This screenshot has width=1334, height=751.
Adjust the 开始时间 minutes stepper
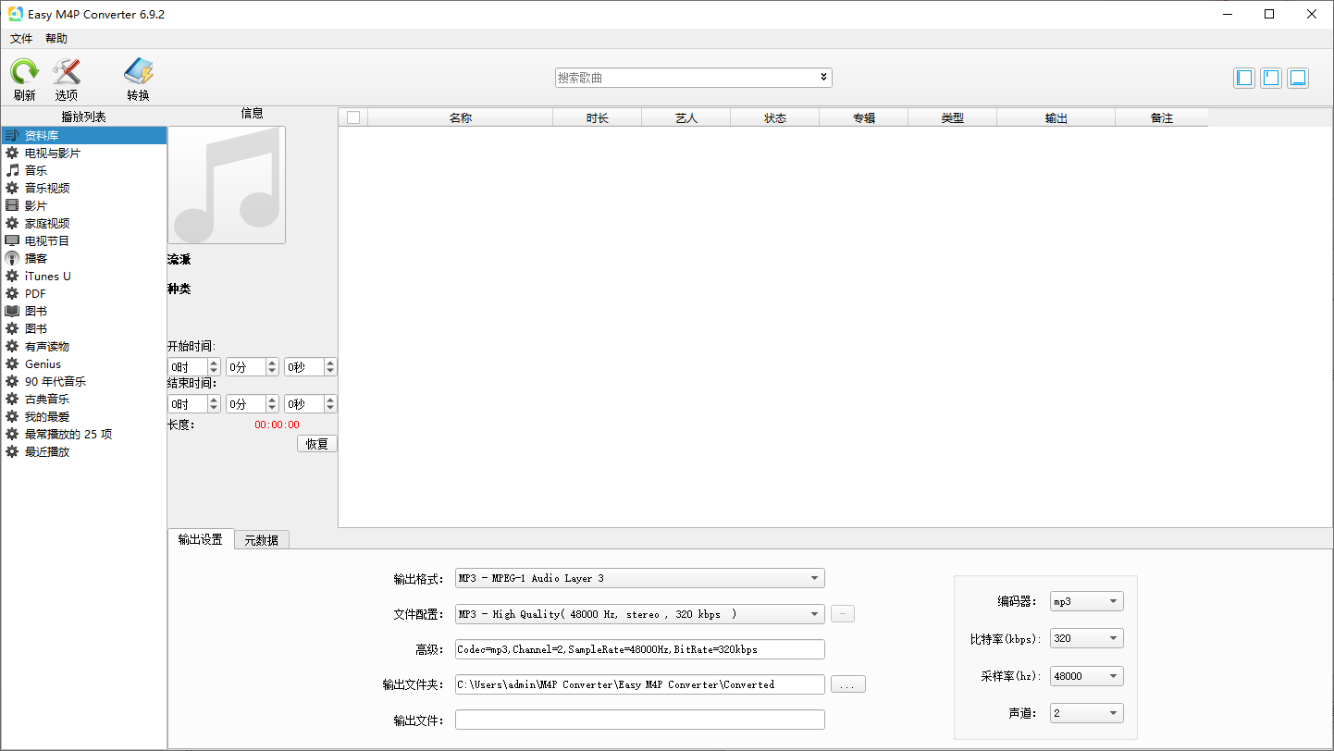pyautogui.click(x=272, y=367)
